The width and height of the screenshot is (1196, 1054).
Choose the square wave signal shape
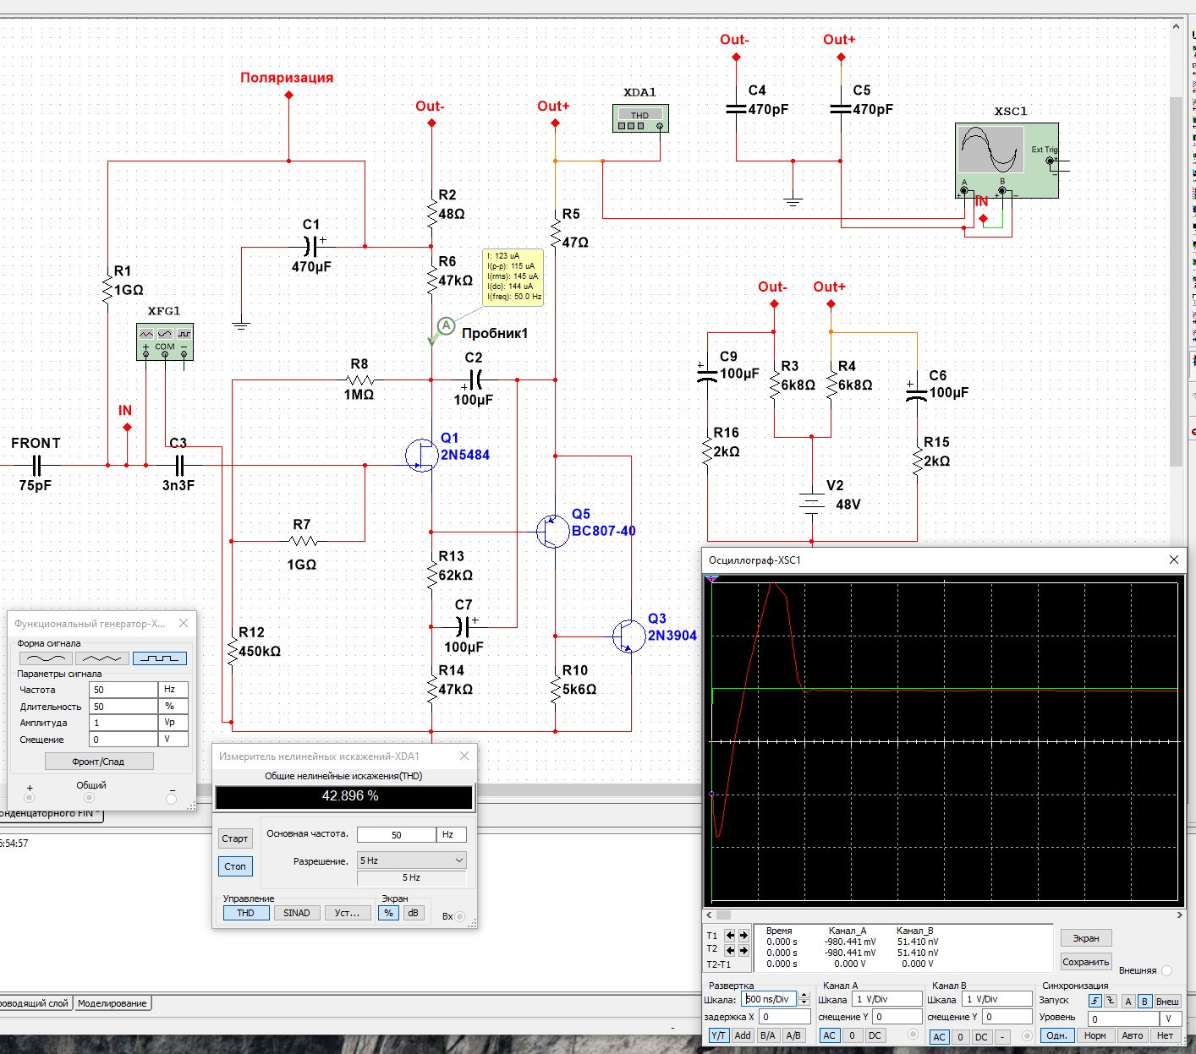point(159,658)
